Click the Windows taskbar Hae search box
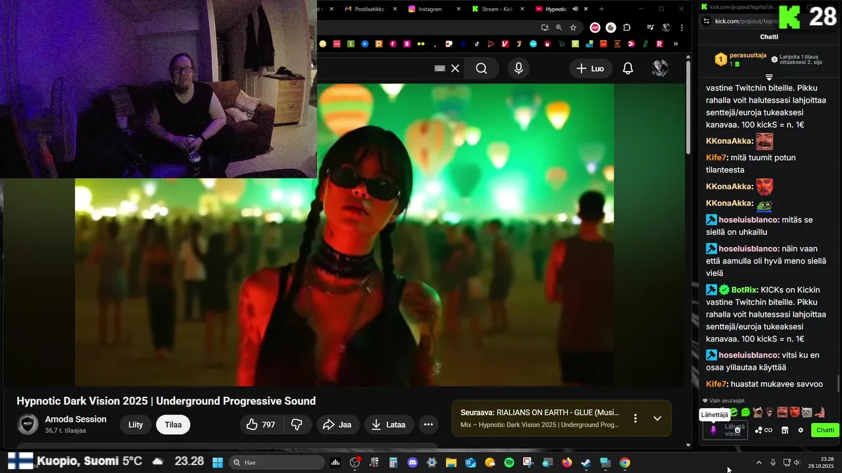 [x=277, y=462]
